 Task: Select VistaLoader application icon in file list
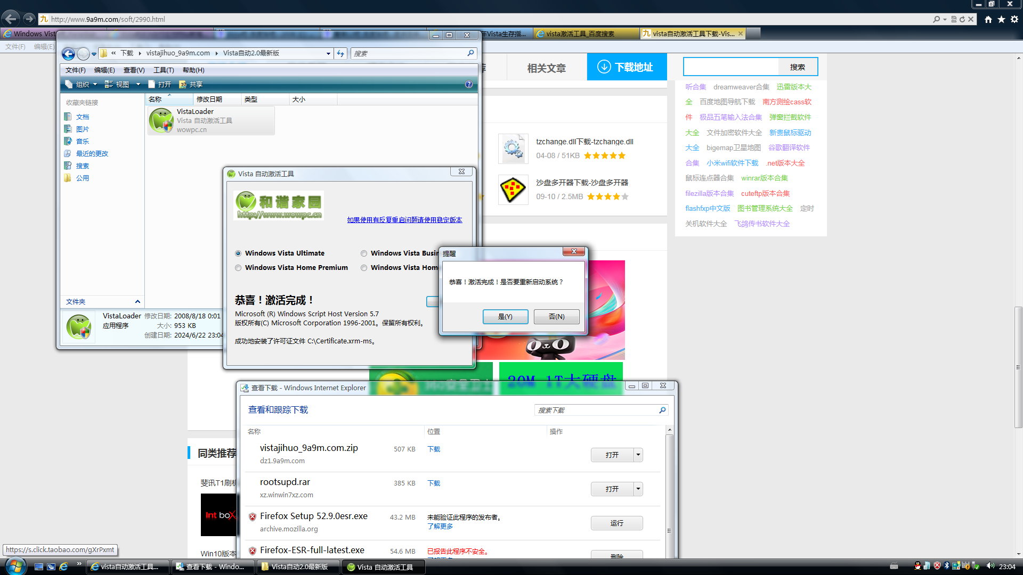(x=161, y=120)
